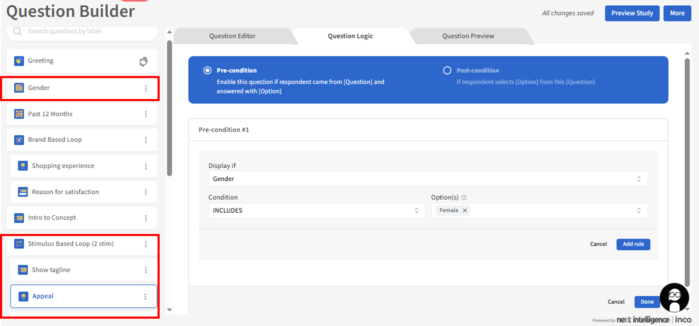Screen dimensions: 699x326
Task: Expand the Display if Gender dropdown
Action: click(428, 179)
